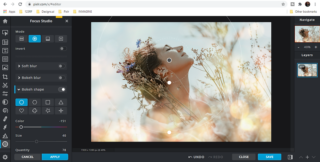Image resolution: width=320 pixels, height=162 pixels.
Task: Expand the Soft blur section
Action: point(19,66)
